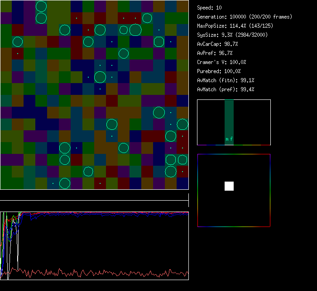This screenshot has width=317, height=291.
Task: Click the AvMatch (pref) value
Action: coord(226,89)
